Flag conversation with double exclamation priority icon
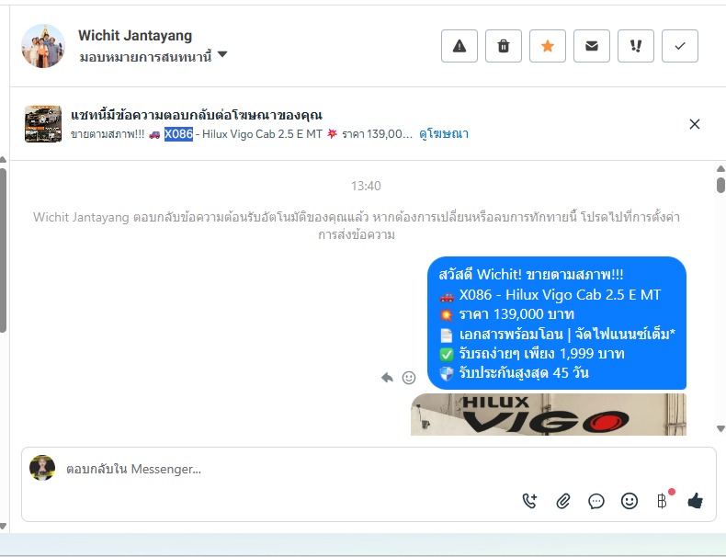 (x=636, y=46)
